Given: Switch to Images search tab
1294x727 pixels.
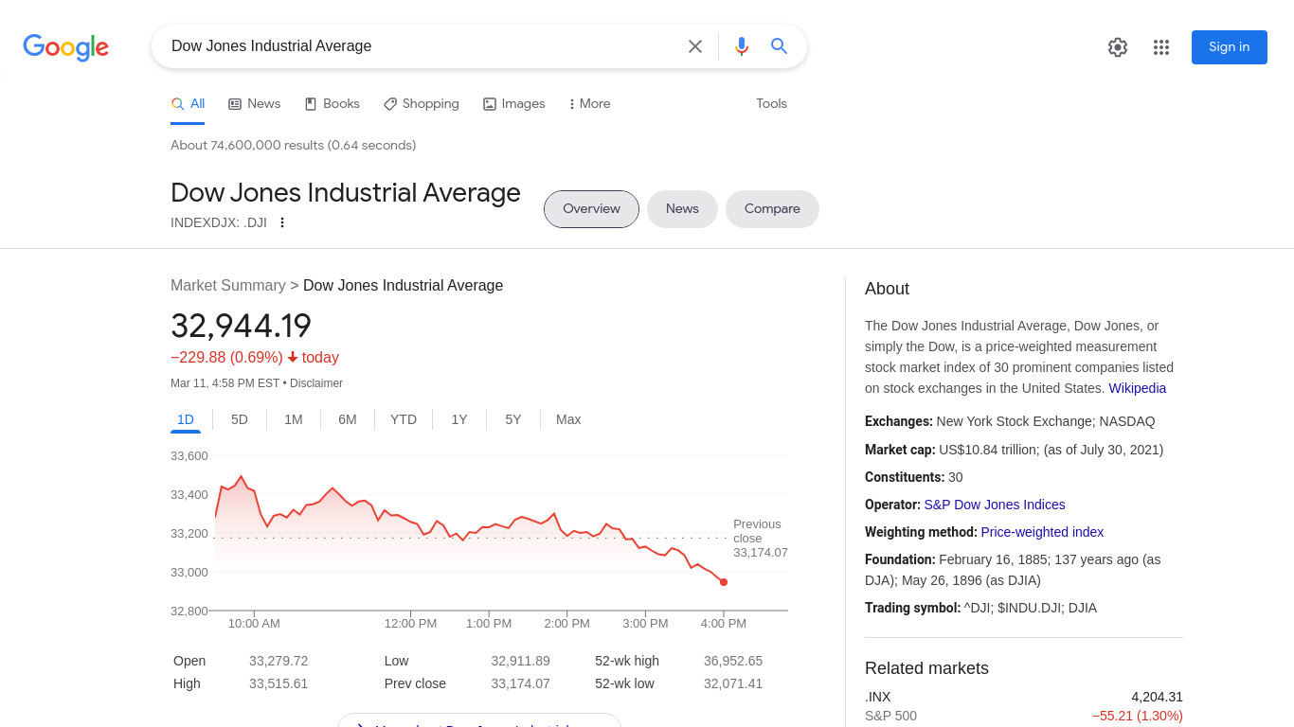Looking at the screenshot, I should click(514, 104).
